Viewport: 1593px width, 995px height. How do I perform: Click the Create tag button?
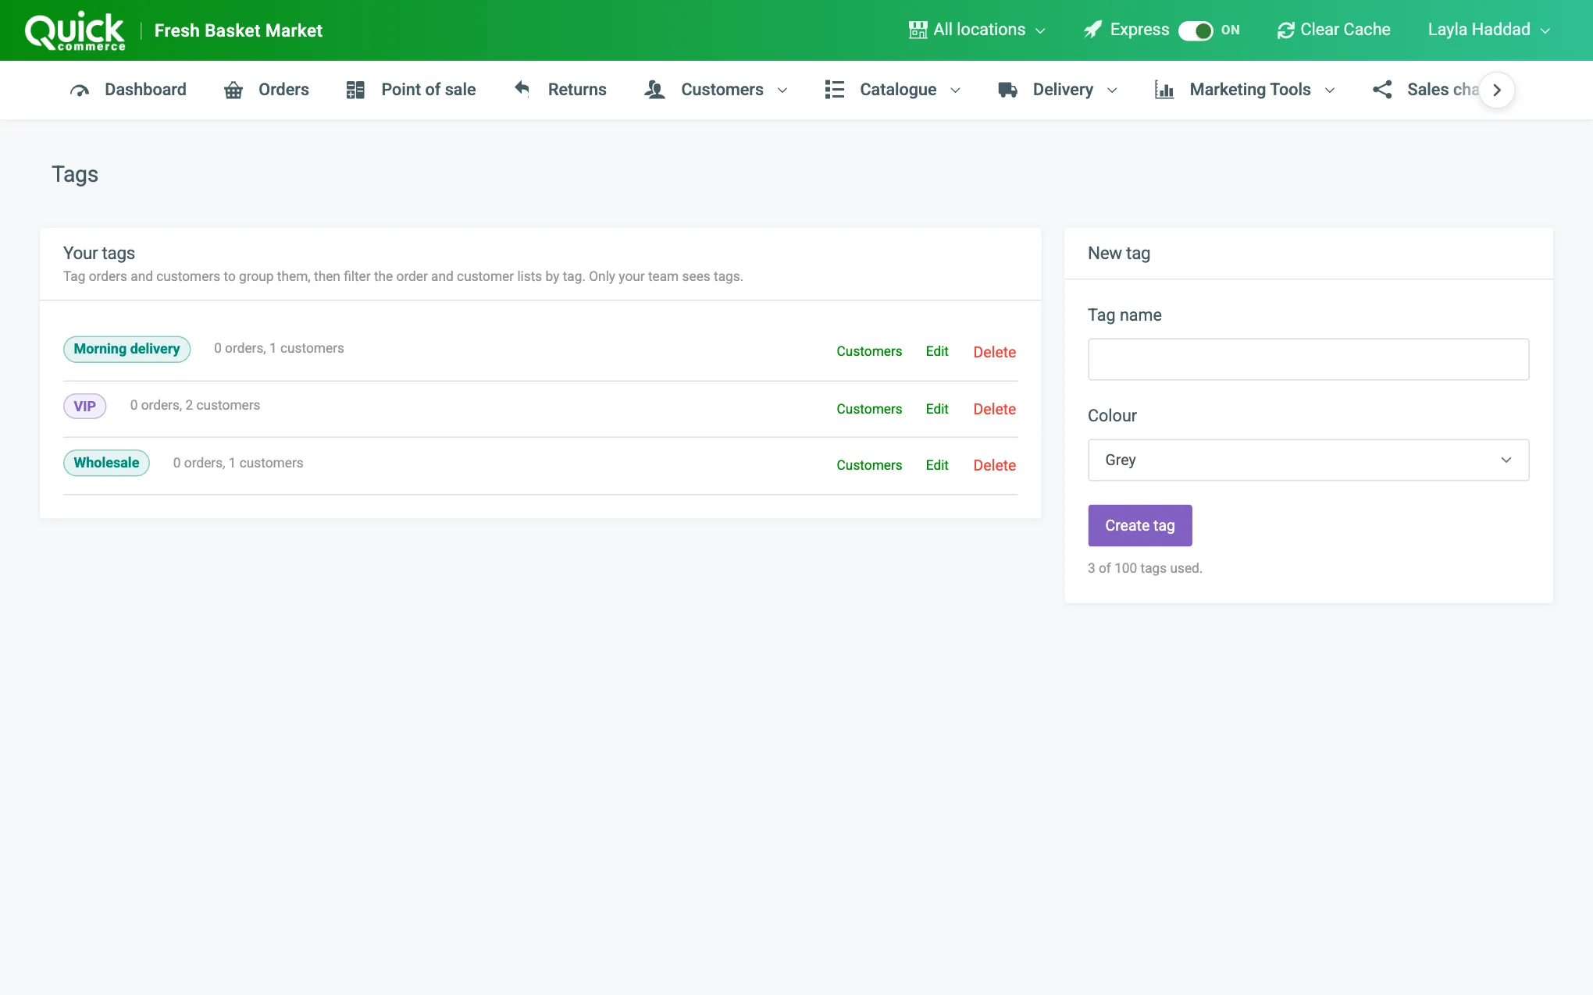click(1139, 525)
